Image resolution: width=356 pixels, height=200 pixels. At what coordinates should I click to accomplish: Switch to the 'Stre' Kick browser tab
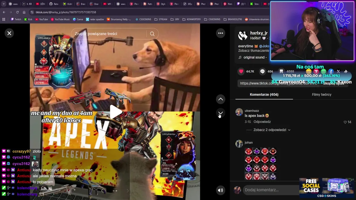click(x=254, y=4)
